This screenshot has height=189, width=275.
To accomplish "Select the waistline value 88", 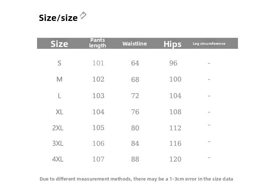I will (135, 159).
